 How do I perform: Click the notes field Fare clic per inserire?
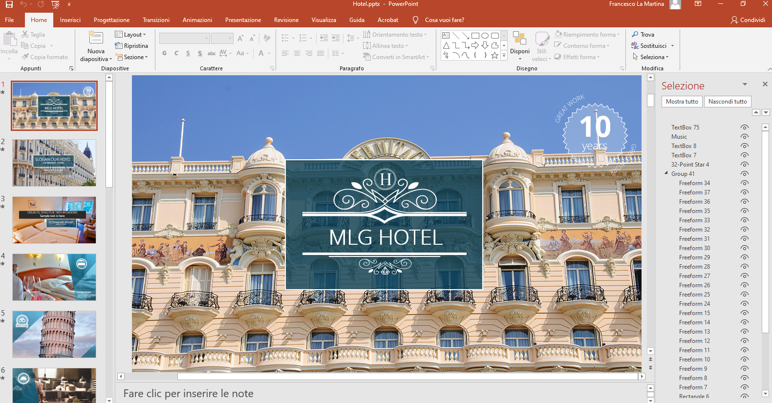click(188, 394)
